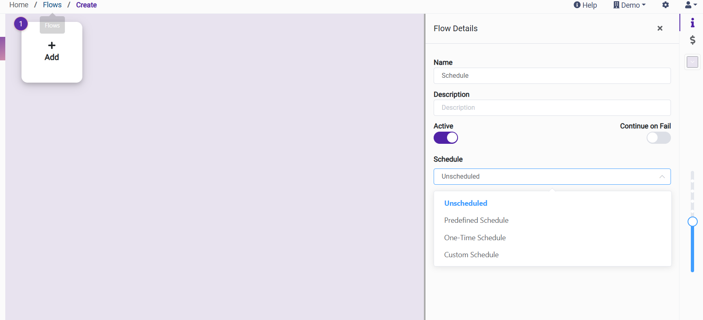Click the zoom slider handle
This screenshot has width=703, height=320.
coord(692,222)
